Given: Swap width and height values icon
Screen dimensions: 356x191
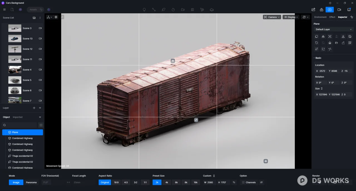Looking at the screenshot, I should click(x=234, y=182).
